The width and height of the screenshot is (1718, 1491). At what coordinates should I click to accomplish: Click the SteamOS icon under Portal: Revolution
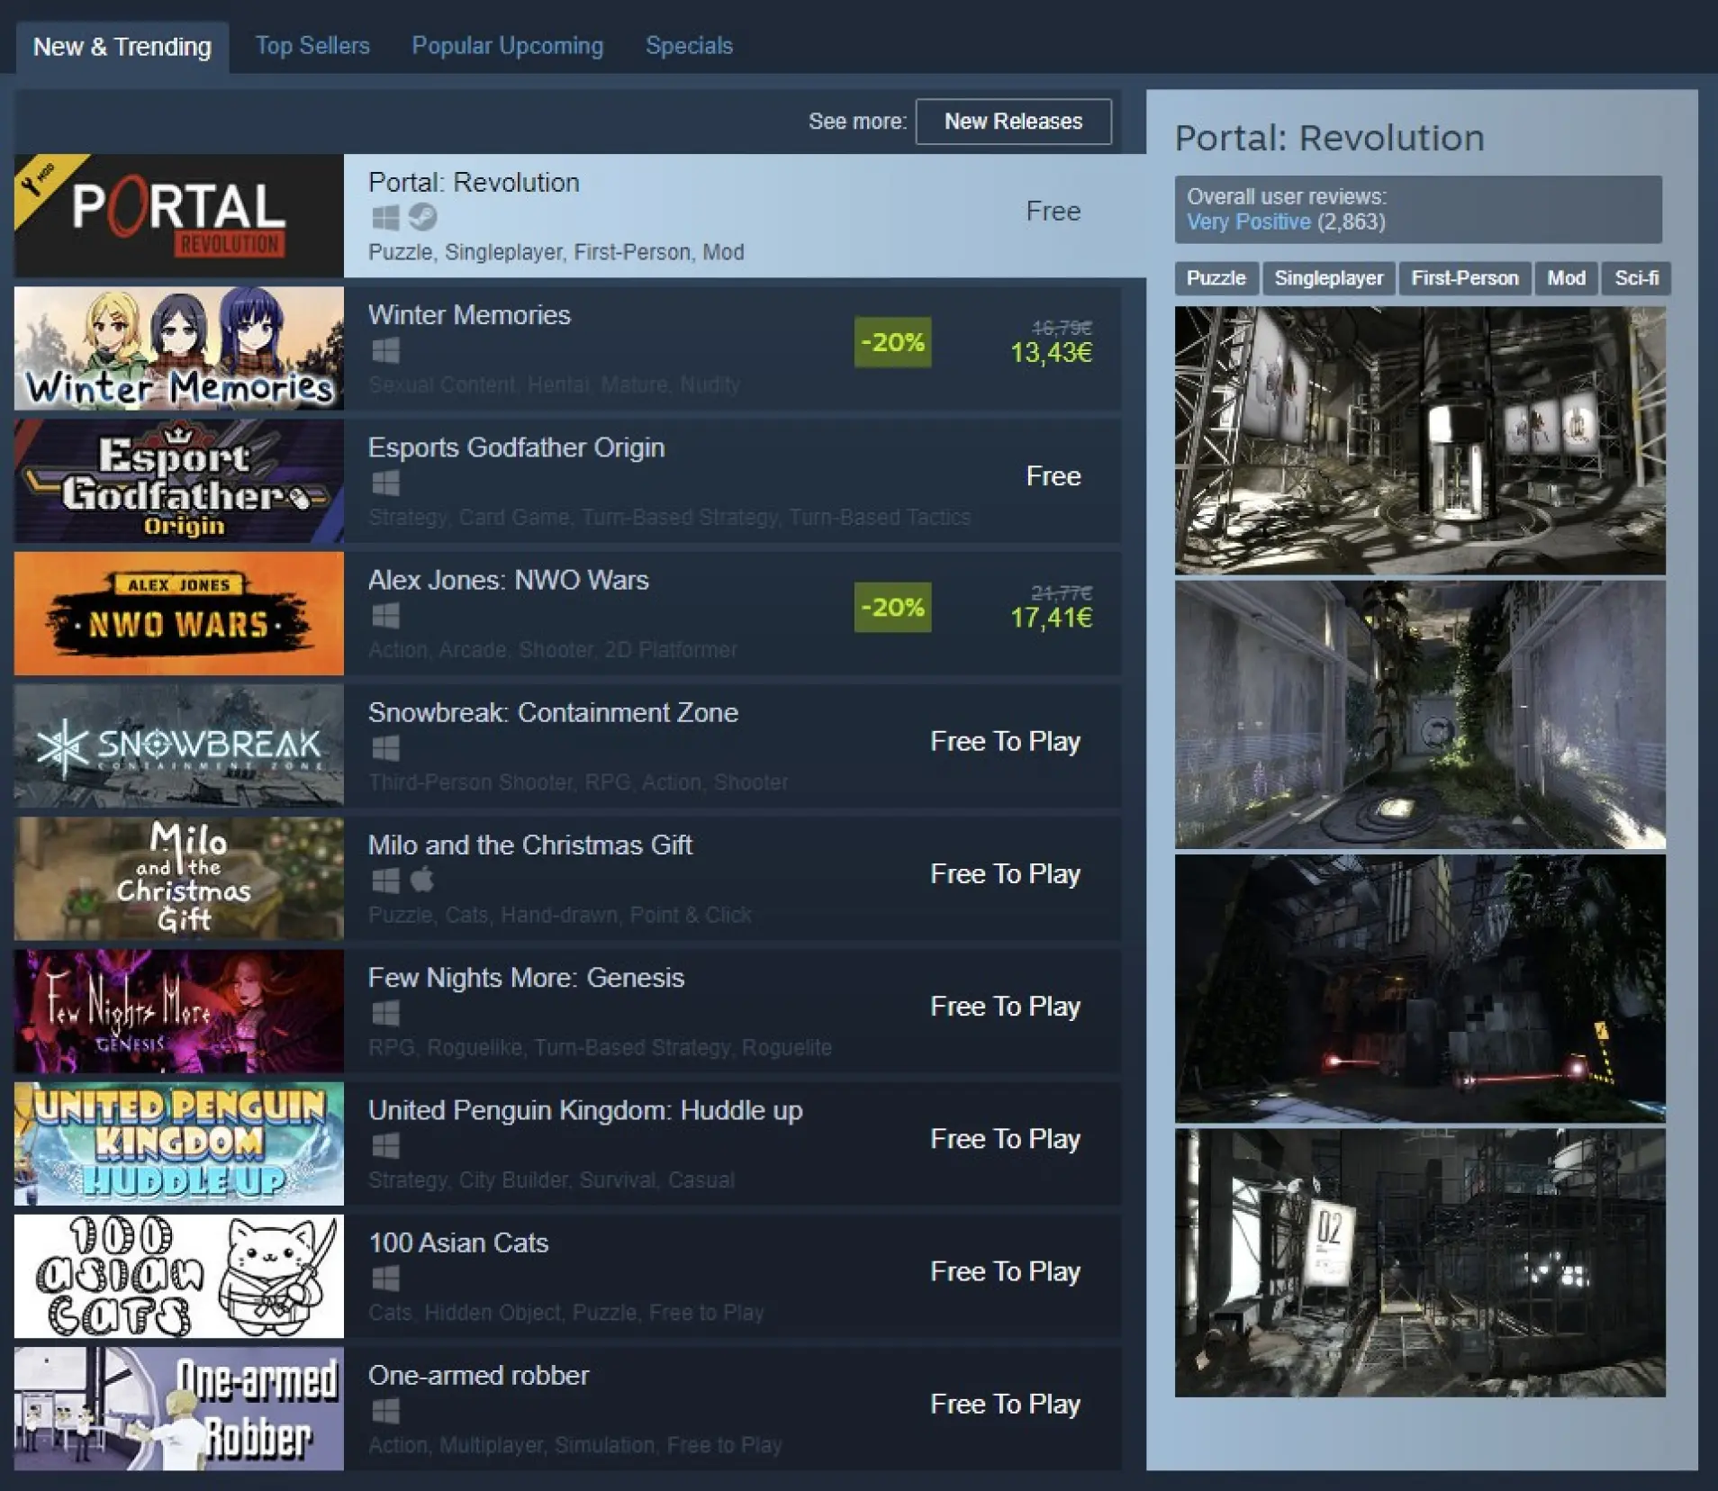(422, 217)
